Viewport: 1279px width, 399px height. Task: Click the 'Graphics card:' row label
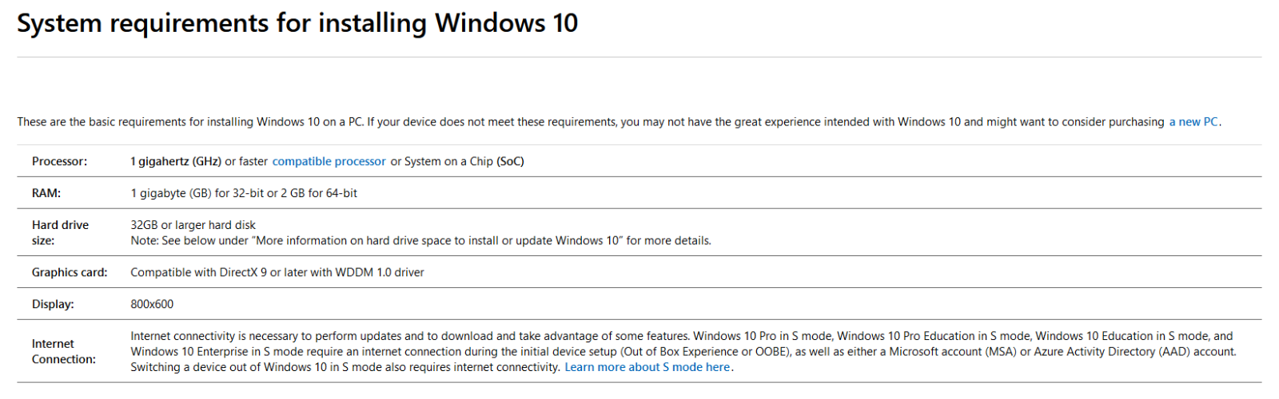click(70, 272)
